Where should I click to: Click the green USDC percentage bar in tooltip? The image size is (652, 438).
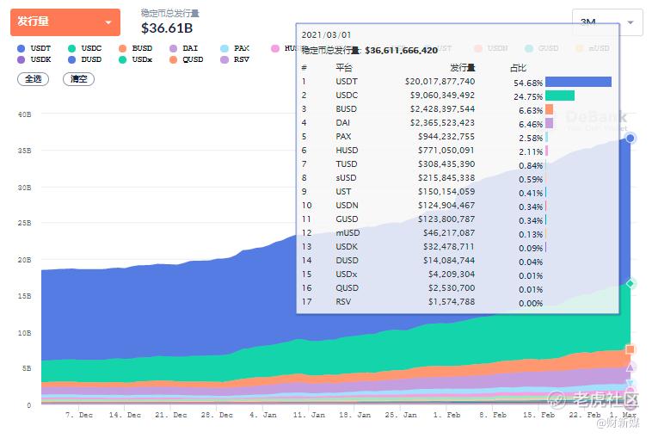click(x=560, y=96)
